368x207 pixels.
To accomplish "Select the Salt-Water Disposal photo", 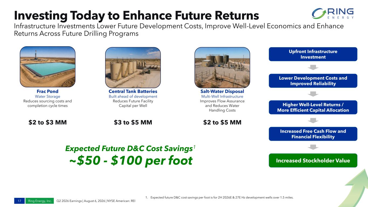I will pyautogui.click(x=222, y=67).
